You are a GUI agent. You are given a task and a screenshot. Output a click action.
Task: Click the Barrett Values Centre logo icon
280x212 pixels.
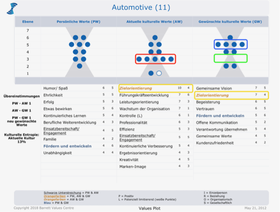pyautogui.click(x=12, y=8)
